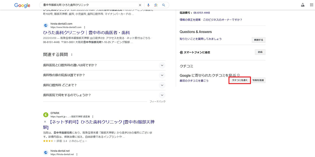Clear the search box text
The height and width of the screenshot is (157, 315).
(140, 5)
